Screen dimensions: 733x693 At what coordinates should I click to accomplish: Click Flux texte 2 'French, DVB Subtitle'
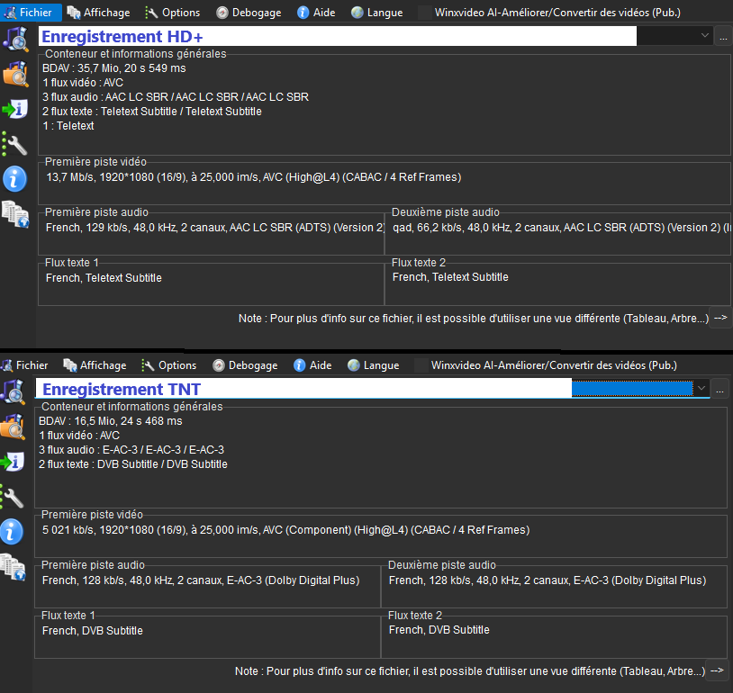[x=439, y=630]
